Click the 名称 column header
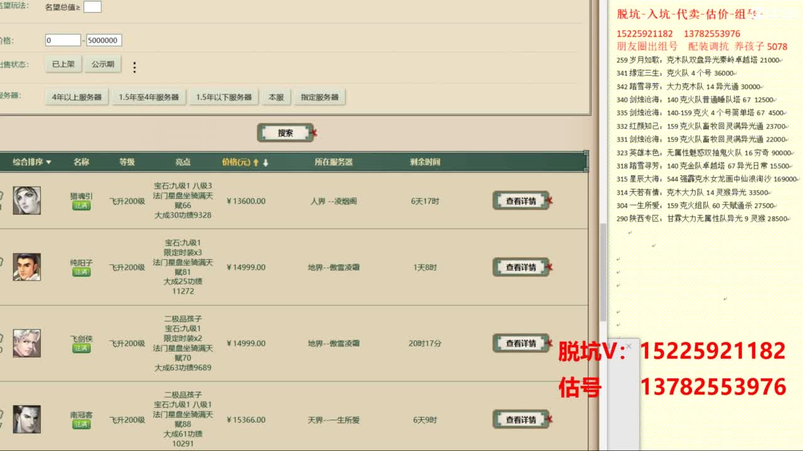Viewport: 803px width, 451px height. pos(82,162)
